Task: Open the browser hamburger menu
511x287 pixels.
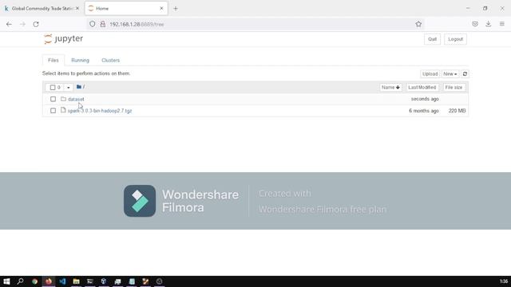Action: pyautogui.click(x=502, y=24)
